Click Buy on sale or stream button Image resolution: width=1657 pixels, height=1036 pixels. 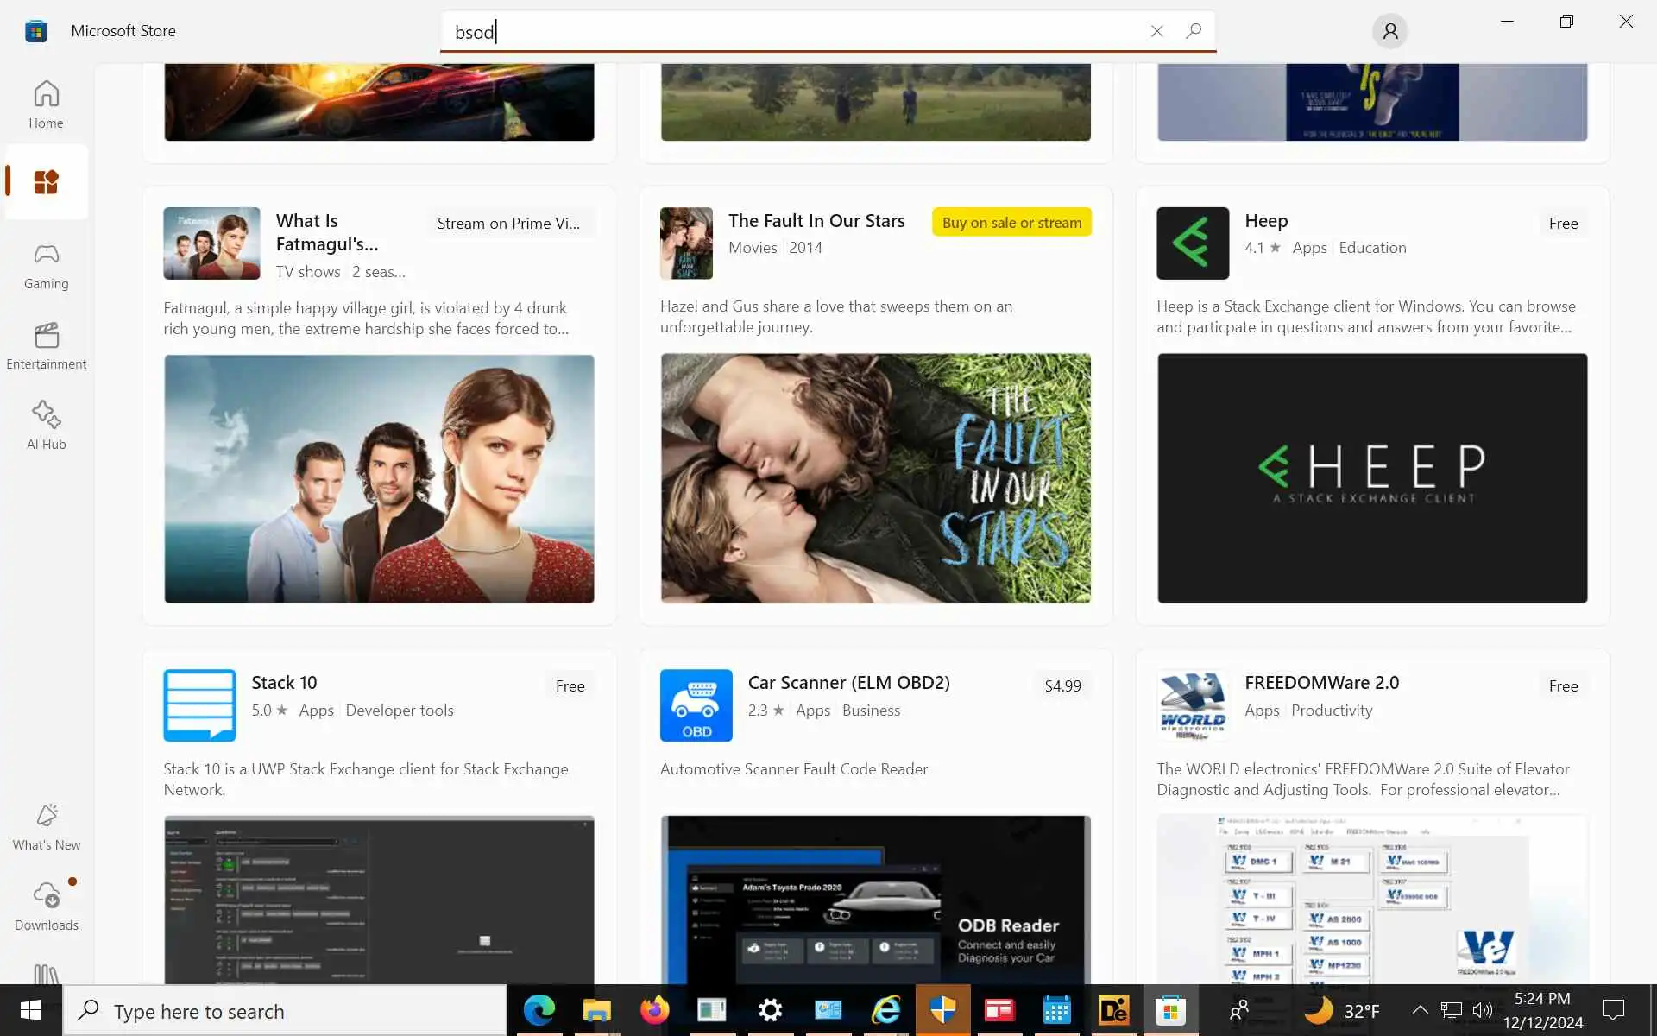click(1011, 222)
